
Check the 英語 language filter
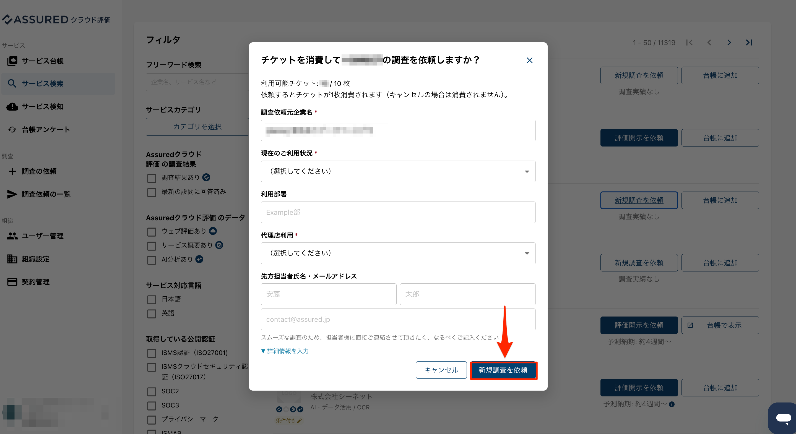click(151, 314)
